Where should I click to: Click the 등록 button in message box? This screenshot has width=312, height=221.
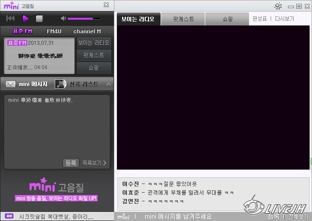[71, 163]
